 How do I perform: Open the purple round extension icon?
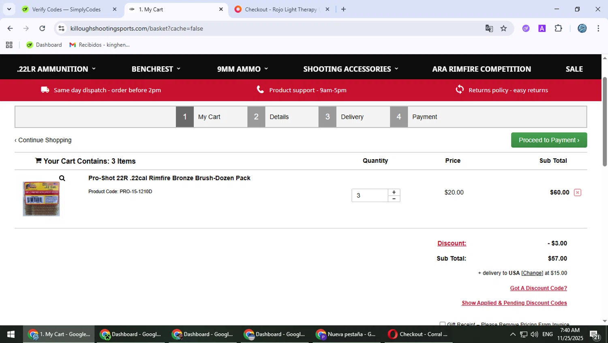[526, 28]
